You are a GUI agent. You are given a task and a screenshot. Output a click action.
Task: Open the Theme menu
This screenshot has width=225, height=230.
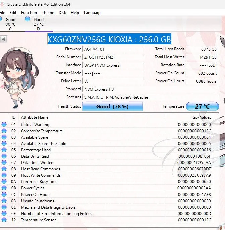tap(48, 13)
